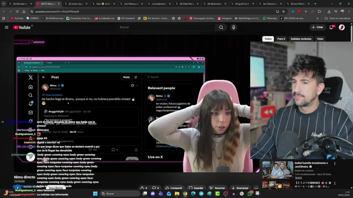353x198 pixels.
Task: Start voice search with microphone icon
Action: [x=234, y=27]
